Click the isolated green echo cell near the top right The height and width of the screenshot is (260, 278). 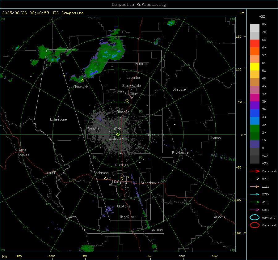point(171,23)
